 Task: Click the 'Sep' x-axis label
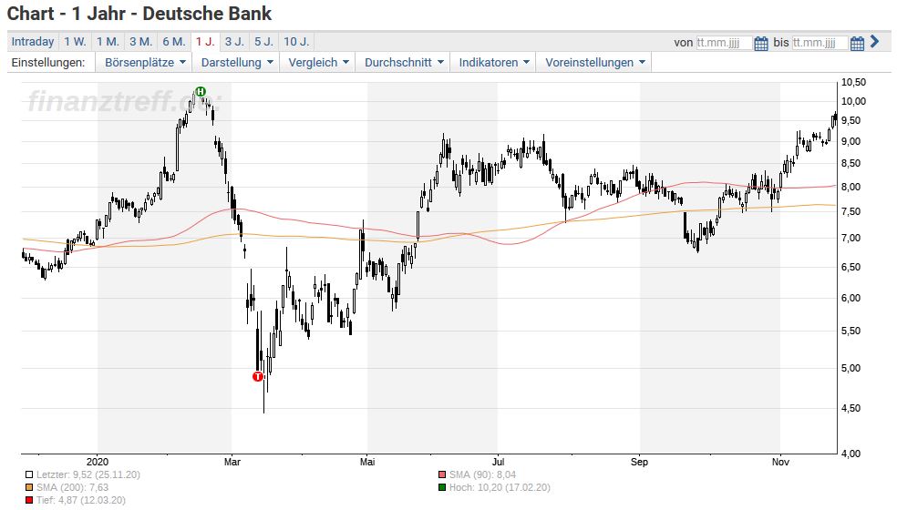coord(640,462)
